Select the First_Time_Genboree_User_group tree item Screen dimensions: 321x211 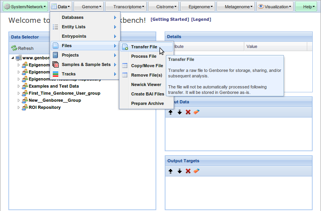coord(64,93)
